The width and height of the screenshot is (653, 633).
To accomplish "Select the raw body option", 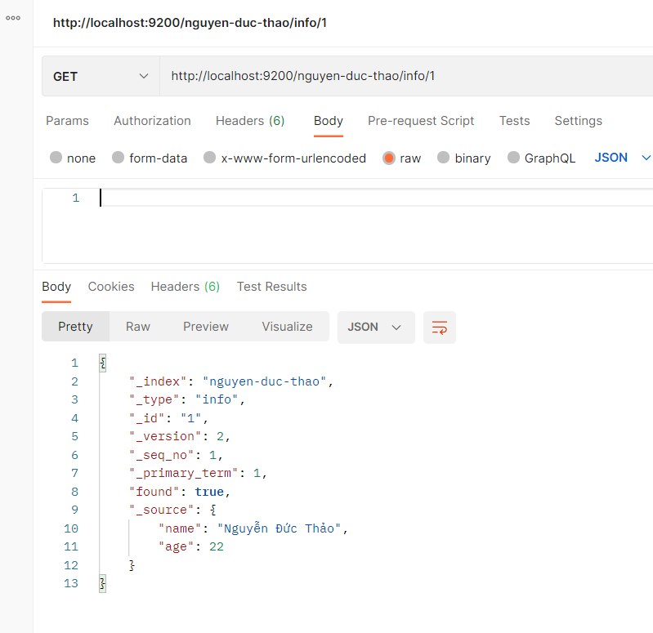I will (x=389, y=158).
